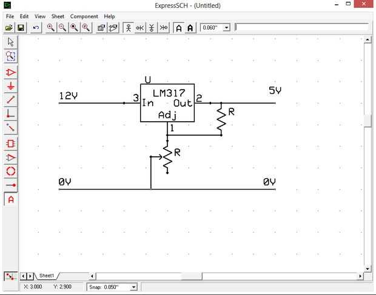Image resolution: width=376 pixels, height=295 pixels.
Task: Open the Snap 0.050" dropdown
Action: point(133,287)
